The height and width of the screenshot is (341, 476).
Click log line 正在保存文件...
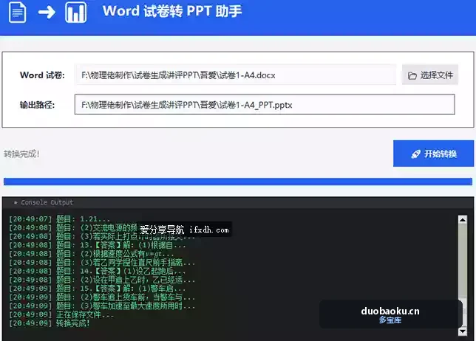pos(61,314)
